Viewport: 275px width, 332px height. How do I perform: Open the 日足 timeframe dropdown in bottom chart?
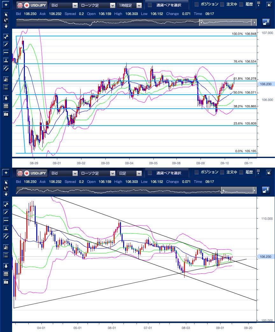(130, 173)
